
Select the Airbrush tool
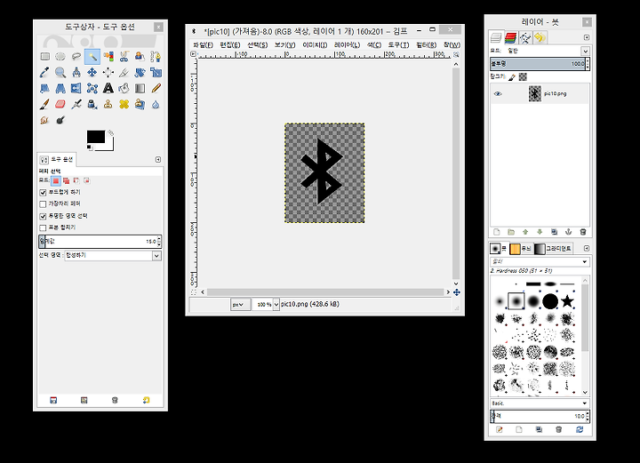76,105
